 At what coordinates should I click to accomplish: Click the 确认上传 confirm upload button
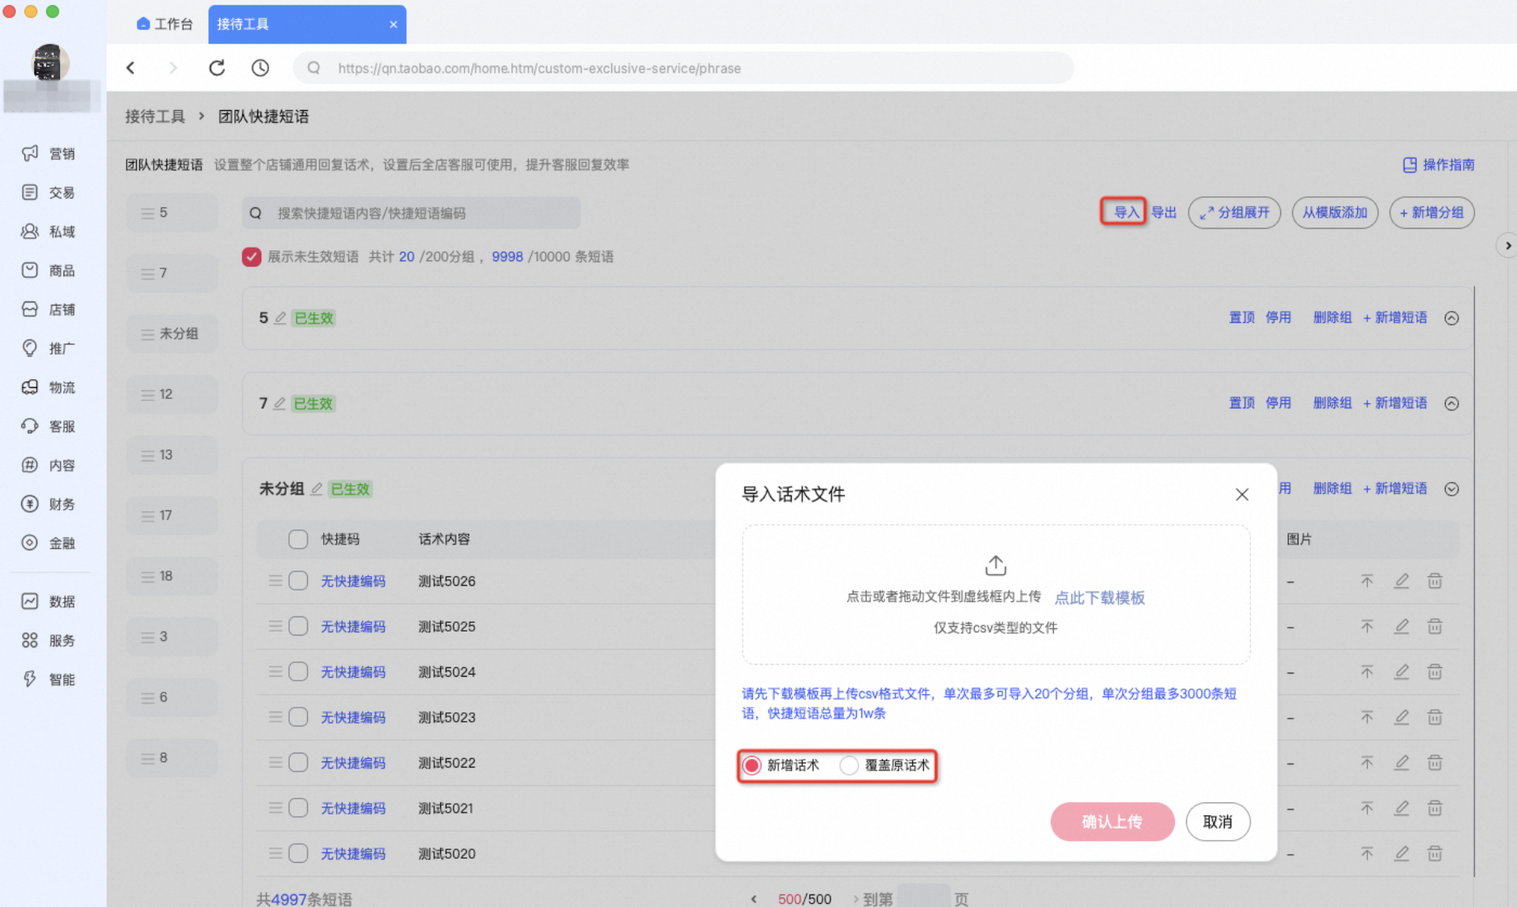(x=1112, y=822)
